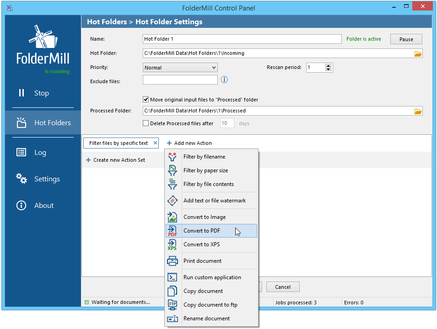The height and width of the screenshot is (329, 437).
Task: Increase Rescan period with up arrow
Action: coord(328,65)
